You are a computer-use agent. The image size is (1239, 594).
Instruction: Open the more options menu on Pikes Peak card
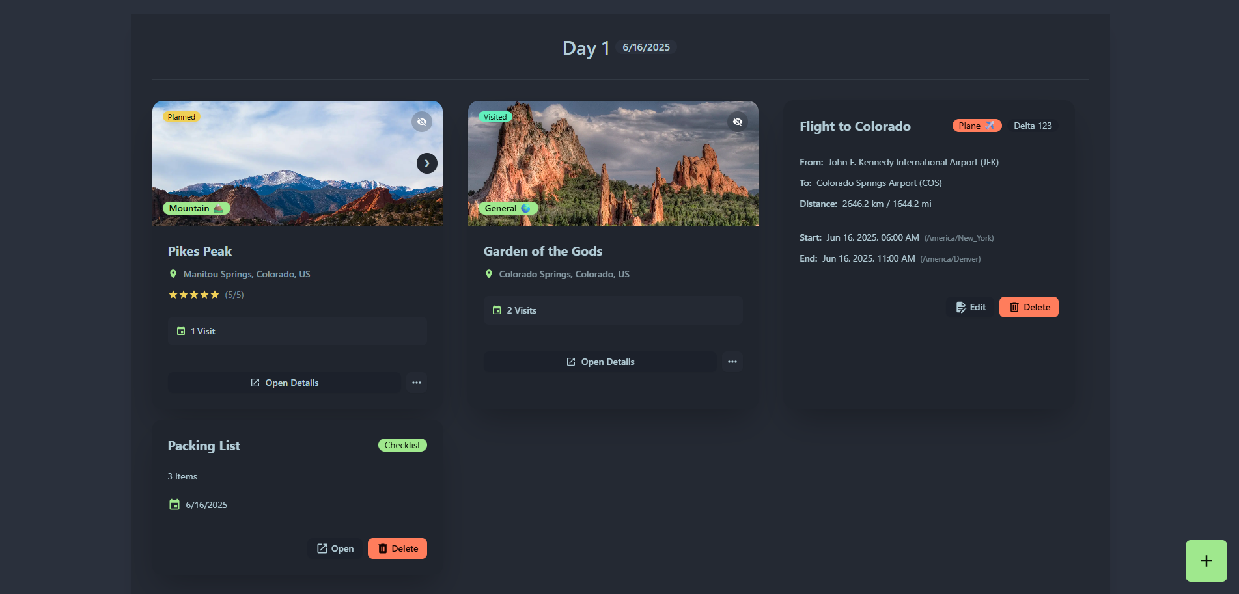[x=417, y=383]
